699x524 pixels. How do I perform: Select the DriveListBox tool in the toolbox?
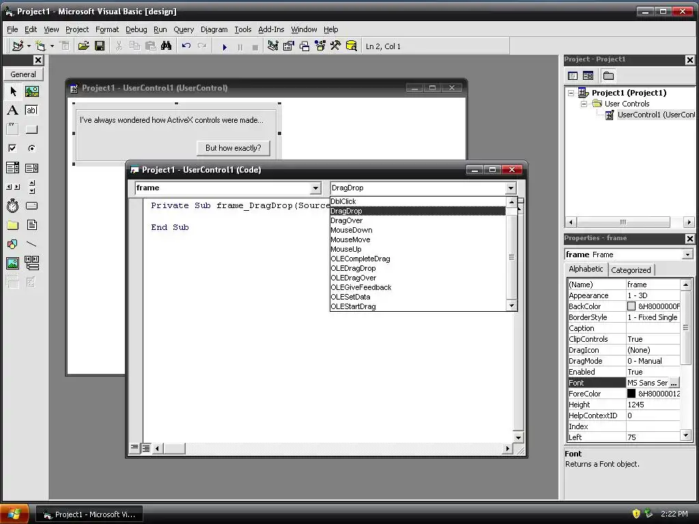coord(31,206)
